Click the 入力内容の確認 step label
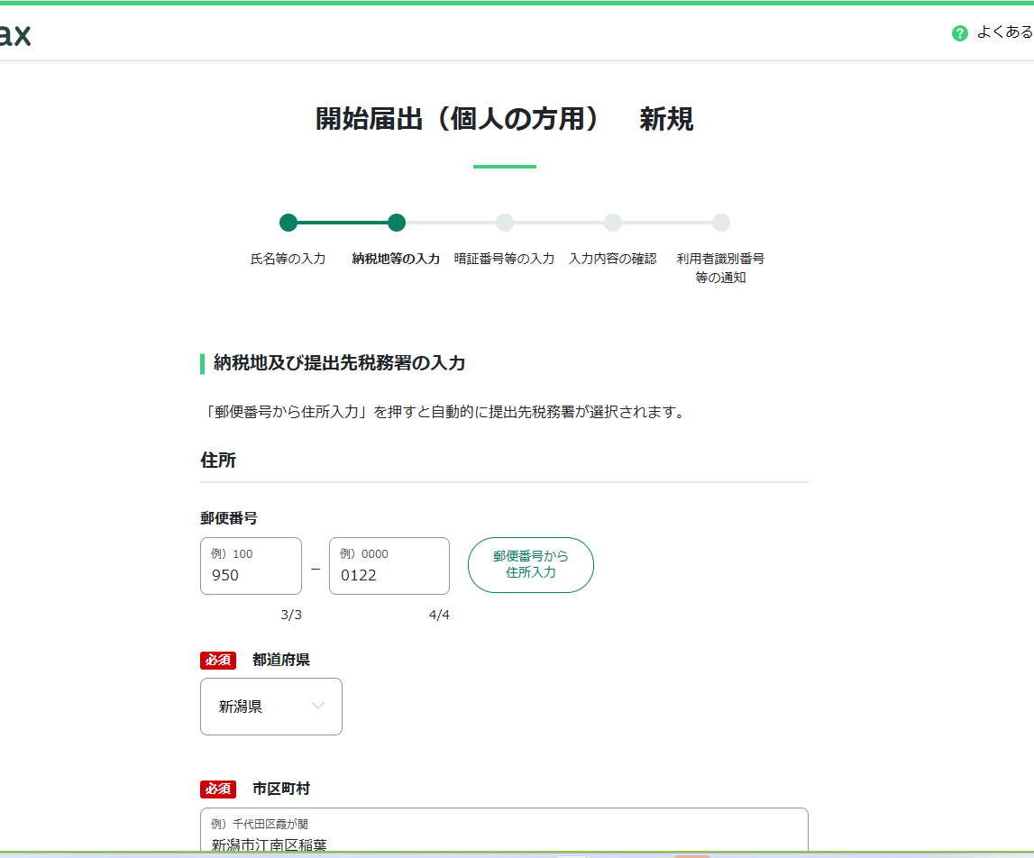Image resolution: width=1034 pixels, height=858 pixels. [613, 259]
